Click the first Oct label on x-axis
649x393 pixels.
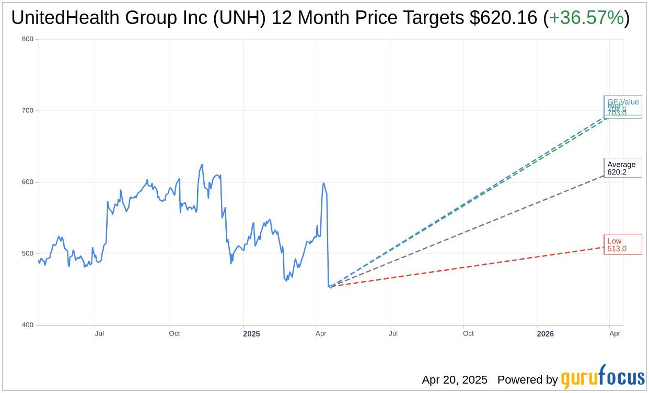[174, 333]
